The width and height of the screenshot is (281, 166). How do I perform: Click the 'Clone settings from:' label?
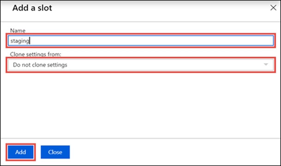[x=36, y=54]
